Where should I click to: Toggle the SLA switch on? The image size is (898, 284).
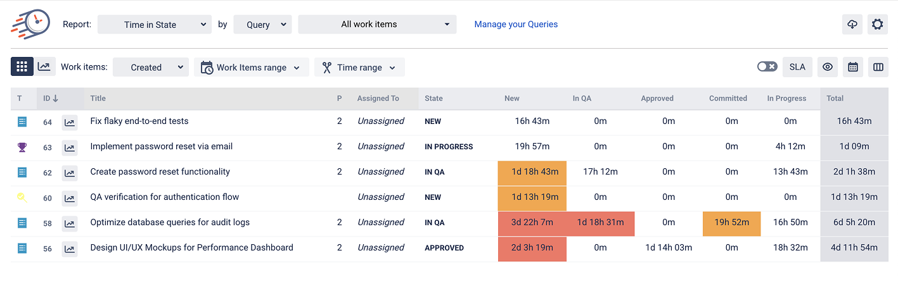(x=767, y=66)
